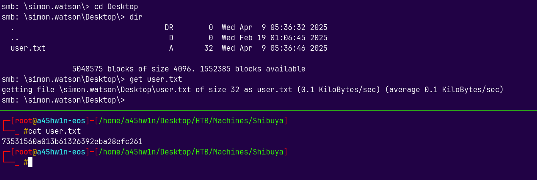Image resolution: width=537 pixels, height=180 pixels.
Task: Click the "1552385 blocks available" text
Action: coord(252,69)
